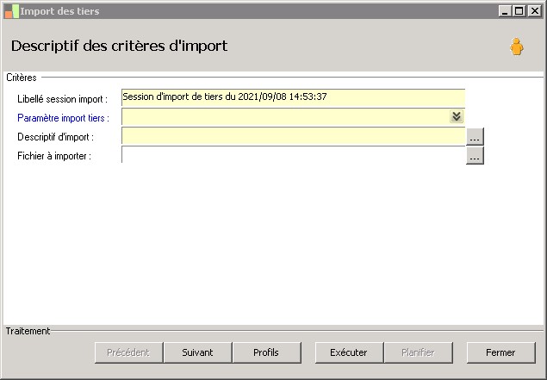The image size is (547, 380).
Task: Expand the Paramètre import tiers dropdown arrow
Action: 457,116
